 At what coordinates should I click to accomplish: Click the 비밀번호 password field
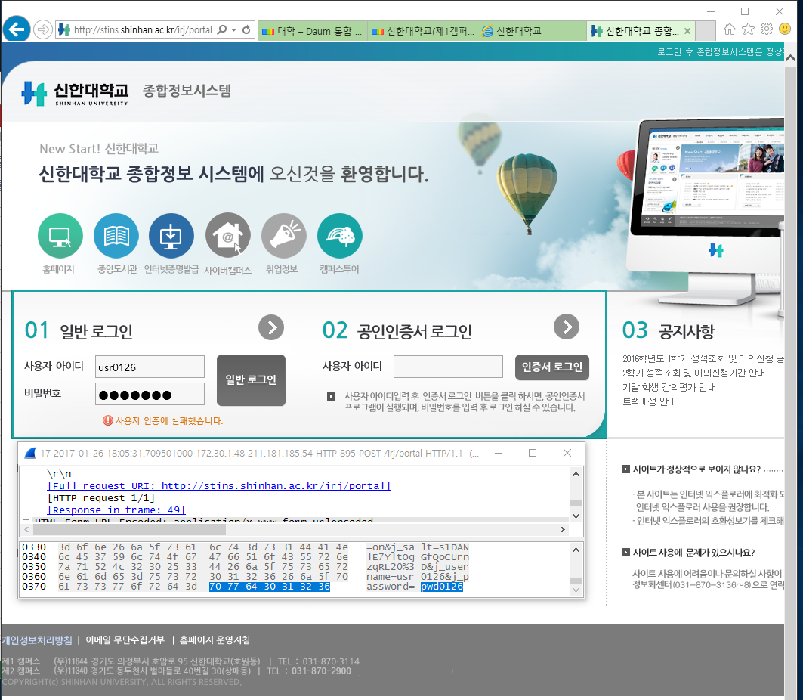pyautogui.click(x=150, y=394)
